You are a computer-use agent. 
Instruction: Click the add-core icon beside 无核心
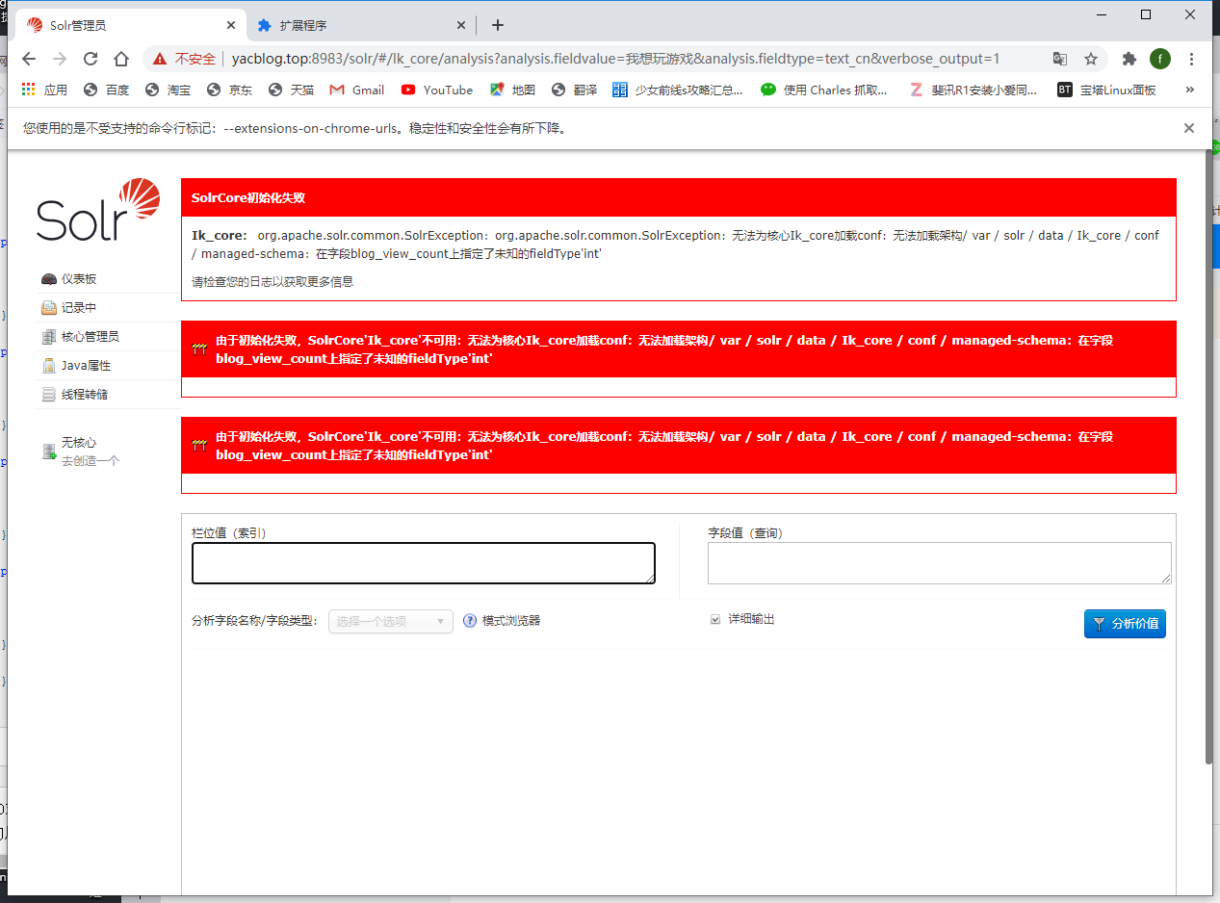(49, 451)
